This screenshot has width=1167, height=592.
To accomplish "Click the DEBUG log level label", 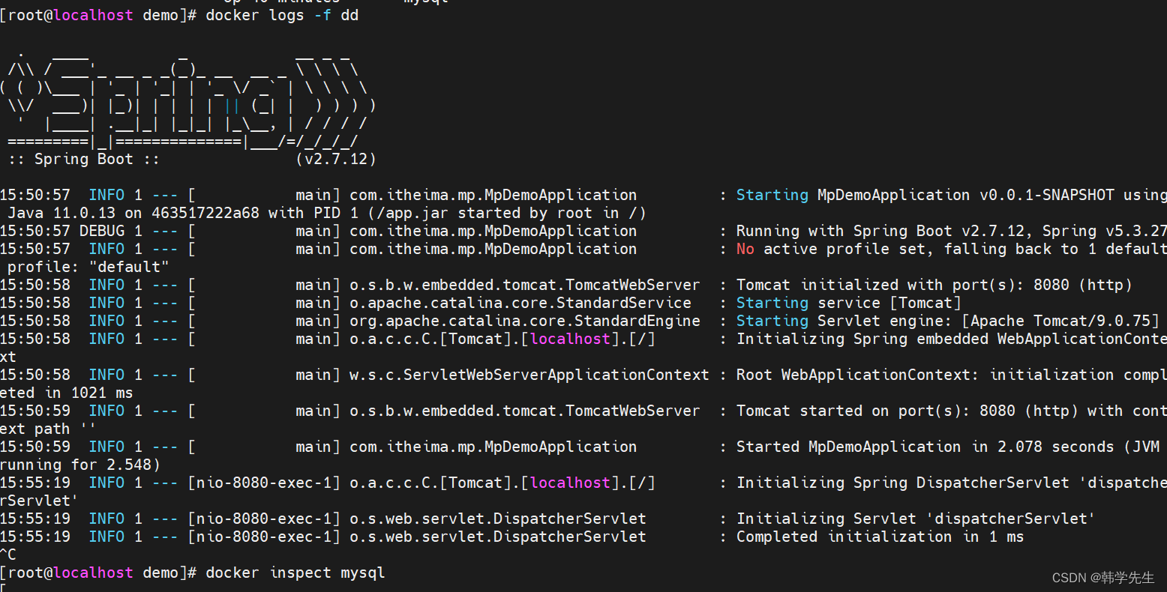I will pos(102,231).
